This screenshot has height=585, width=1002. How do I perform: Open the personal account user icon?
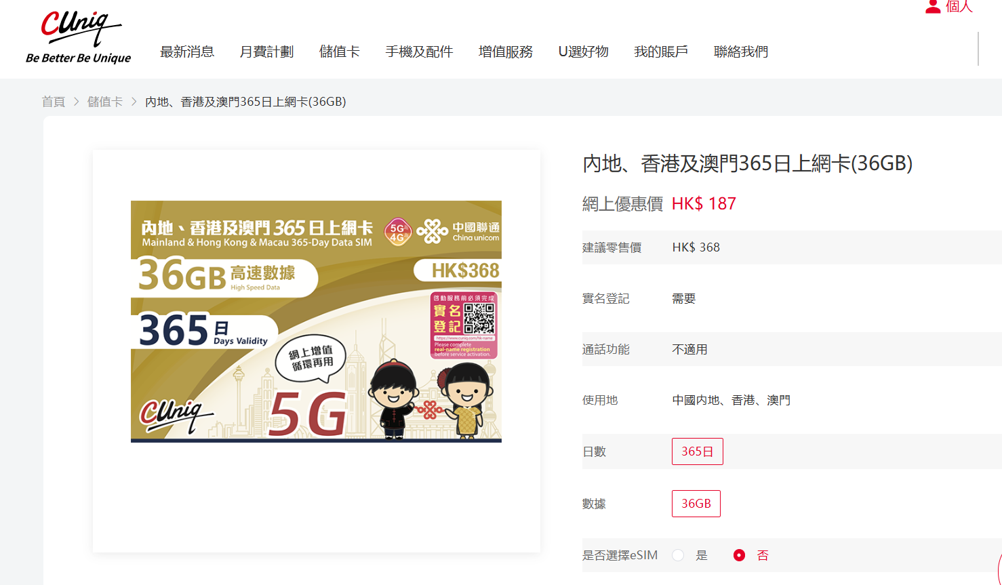[x=933, y=7]
